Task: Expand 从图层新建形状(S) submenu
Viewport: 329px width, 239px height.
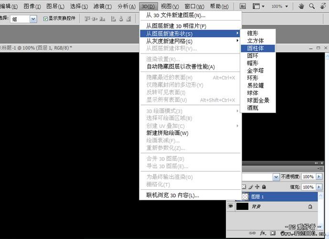Action: point(191,33)
